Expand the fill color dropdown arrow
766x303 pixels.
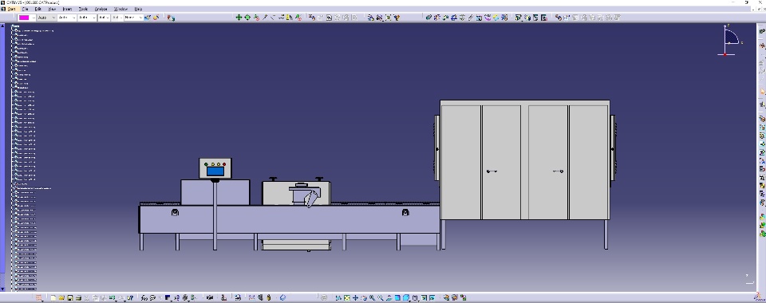[34, 18]
